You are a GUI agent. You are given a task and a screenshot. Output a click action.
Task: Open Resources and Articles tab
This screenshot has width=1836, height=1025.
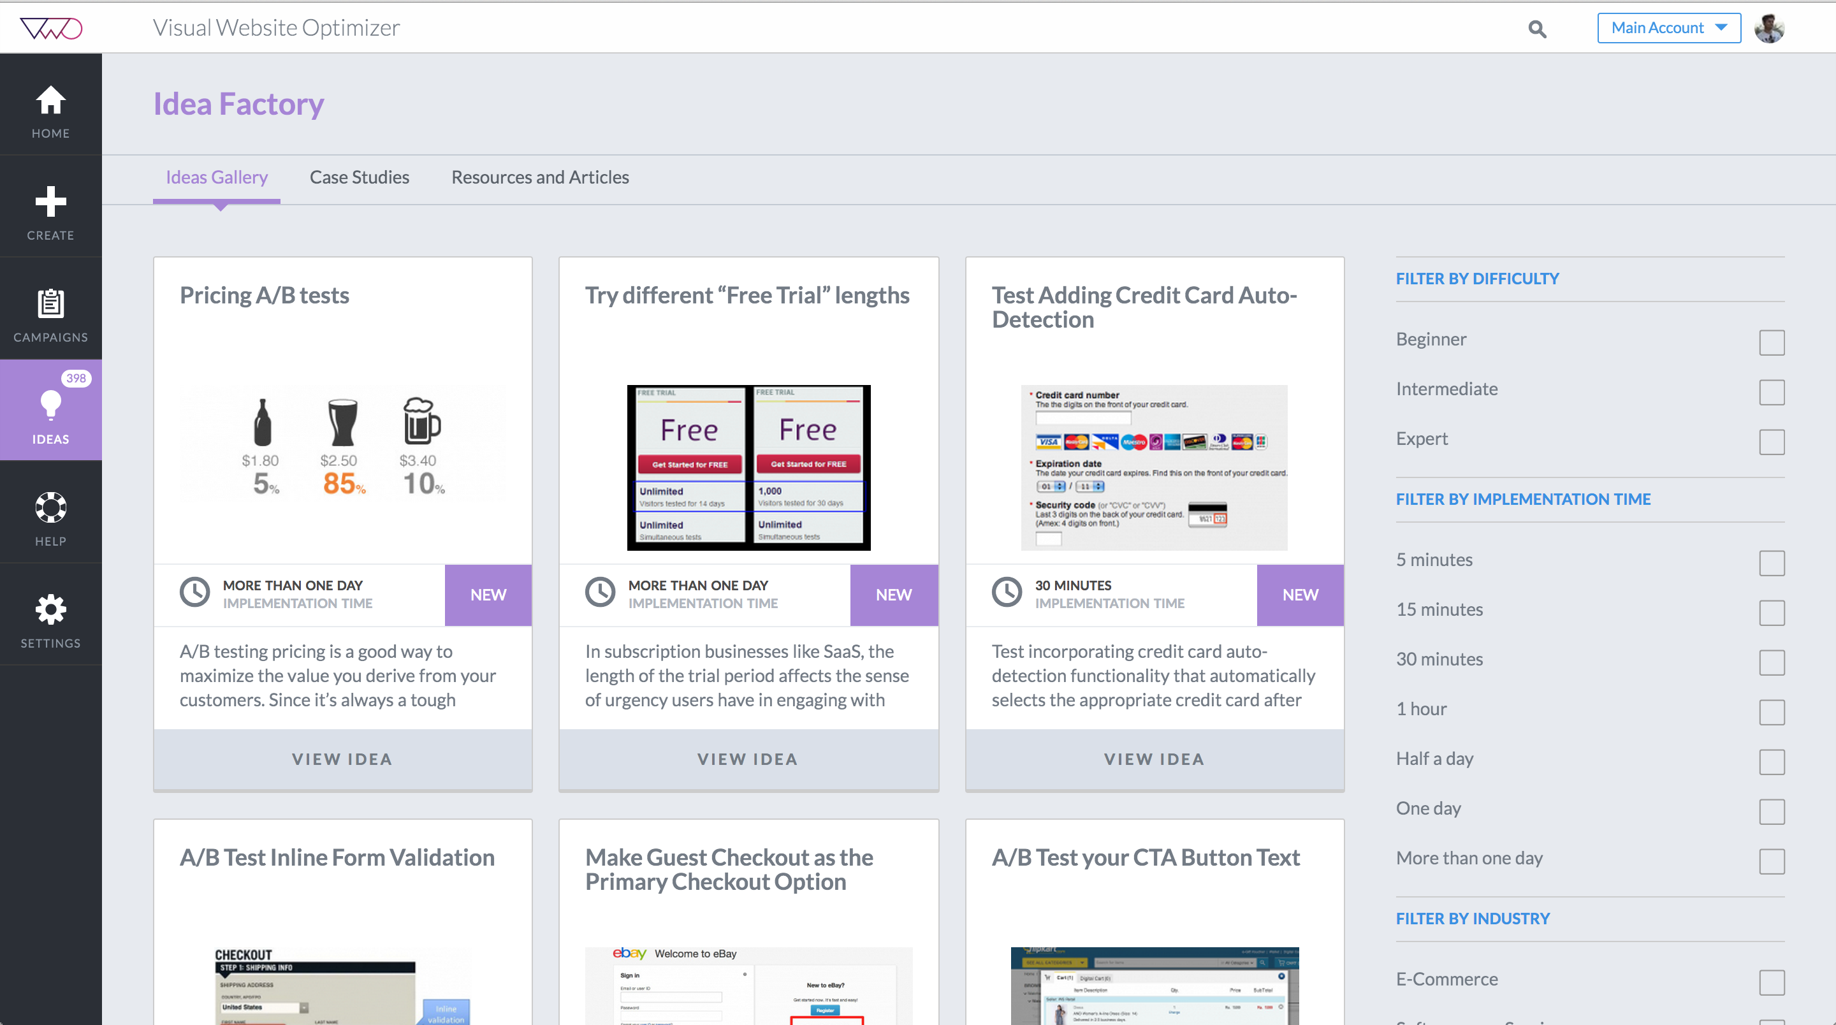540,177
